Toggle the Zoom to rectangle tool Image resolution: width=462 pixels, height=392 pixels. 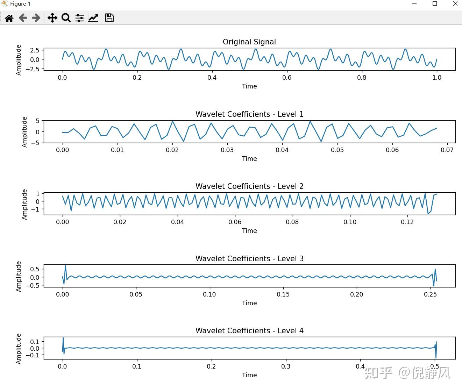pos(66,18)
